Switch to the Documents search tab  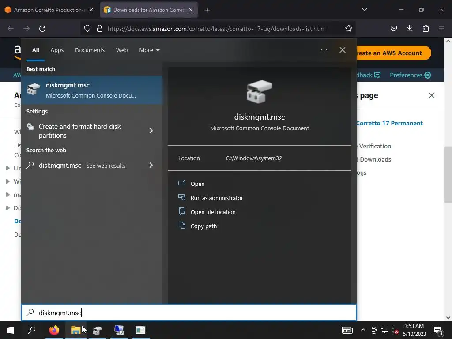(x=90, y=50)
